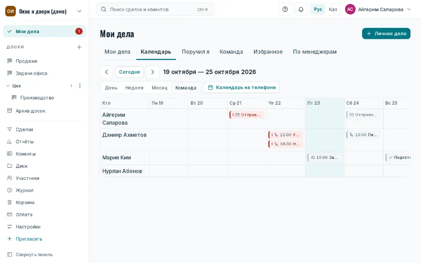This screenshot has width=421, height=263.
Task: Open the Поручил я tab
Action: click(x=195, y=52)
